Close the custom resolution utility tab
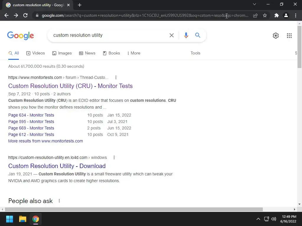302x226 pixels. 68,5
